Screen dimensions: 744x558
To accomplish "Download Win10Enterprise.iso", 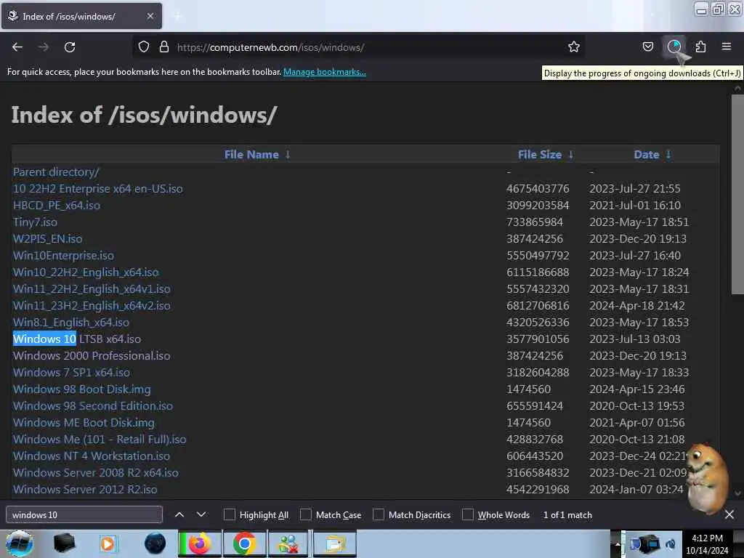I will [x=64, y=255].
